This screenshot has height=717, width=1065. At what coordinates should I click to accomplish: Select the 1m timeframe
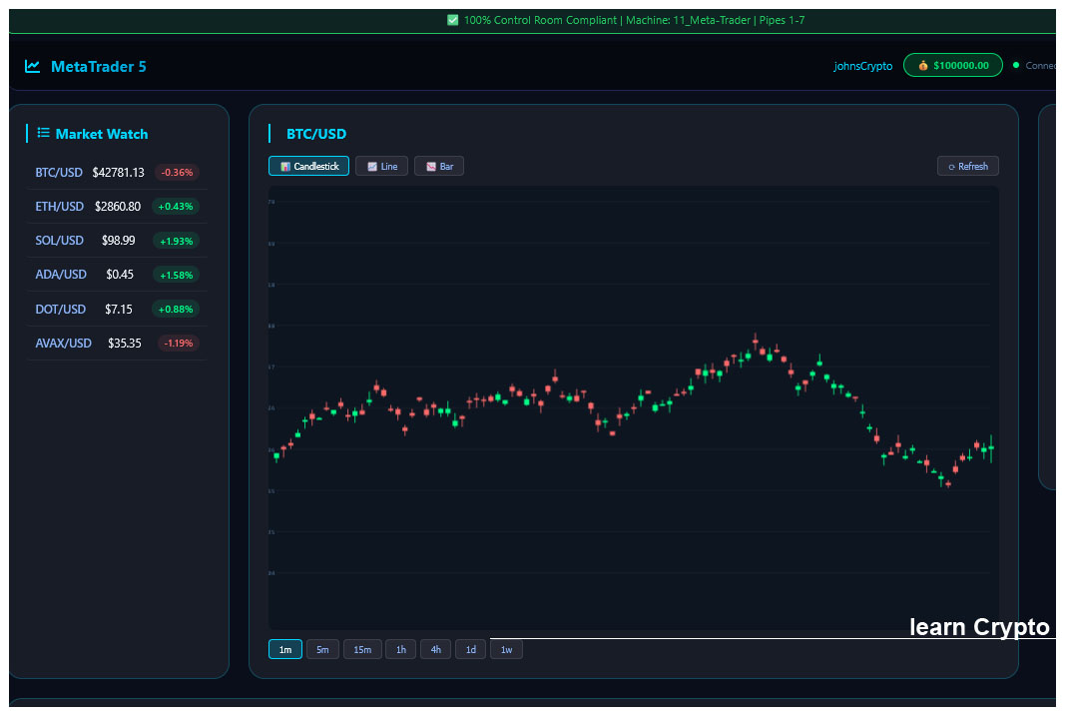[x=285, y=649]
